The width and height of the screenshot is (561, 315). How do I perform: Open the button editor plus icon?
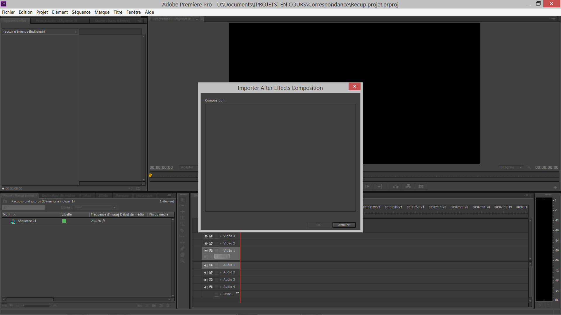click(555, 188)
